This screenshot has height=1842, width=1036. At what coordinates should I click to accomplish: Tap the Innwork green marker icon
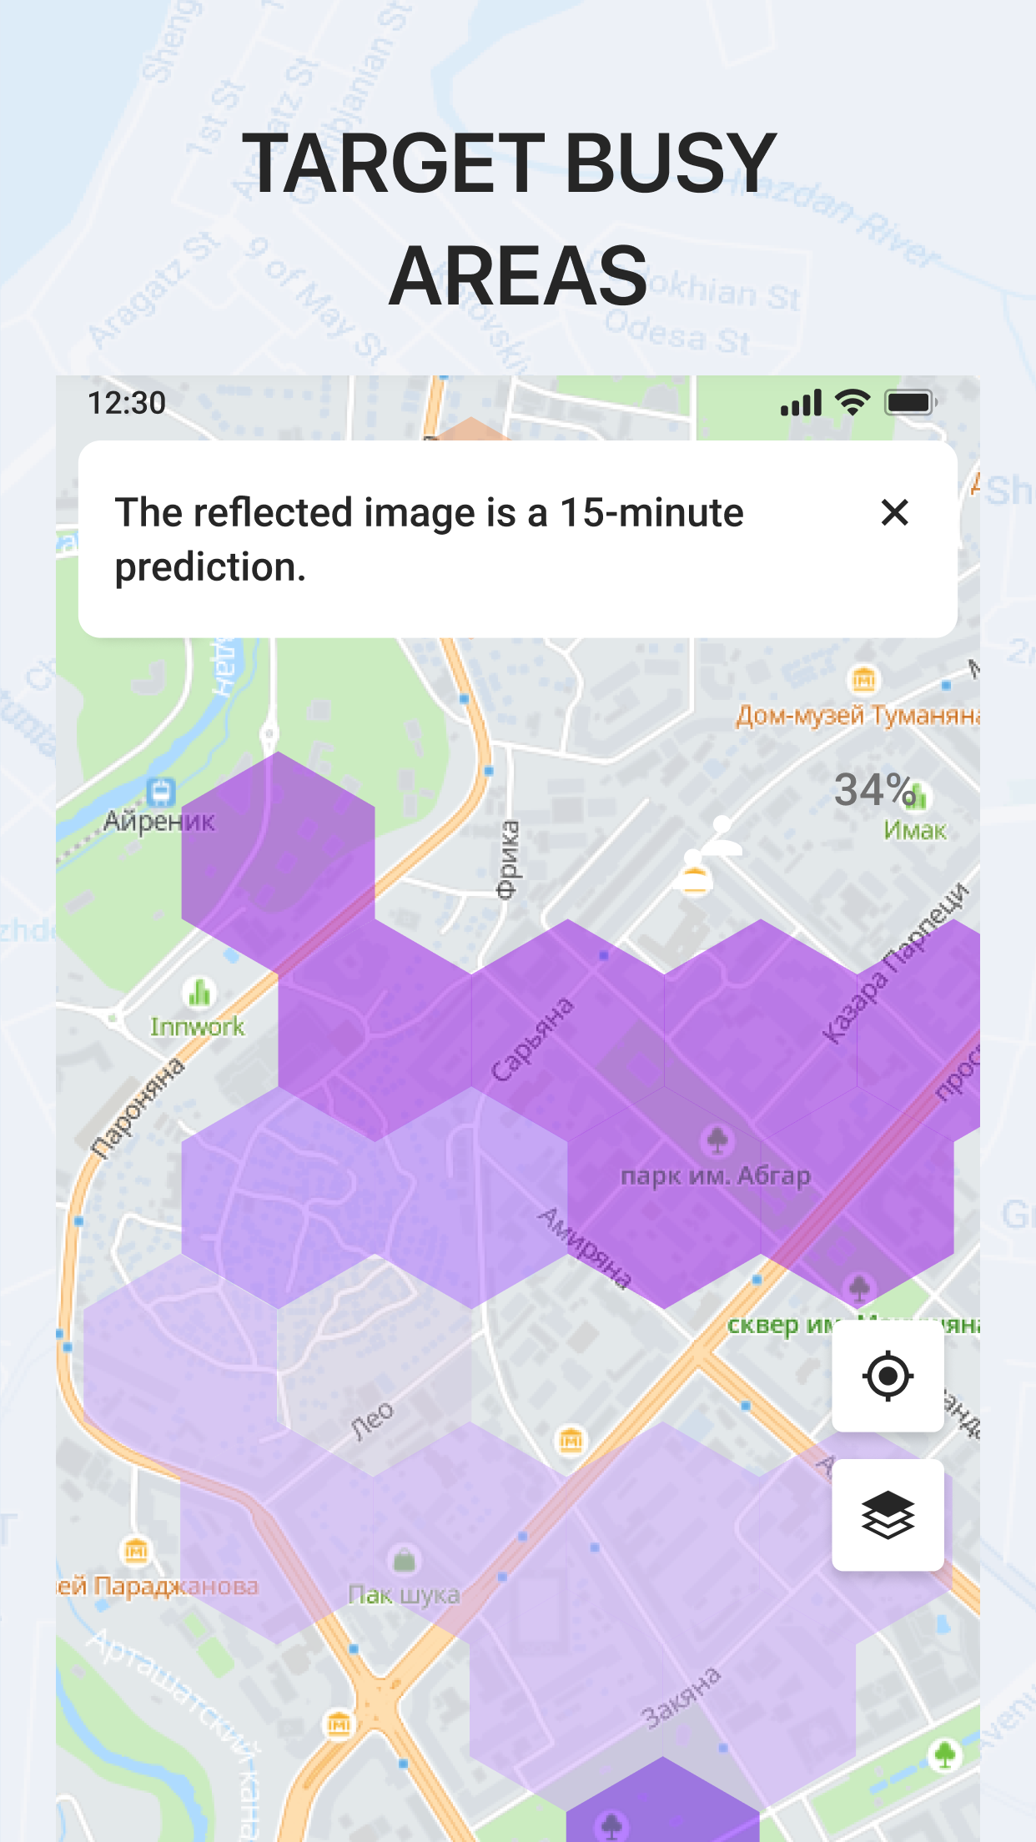(199, 993)
